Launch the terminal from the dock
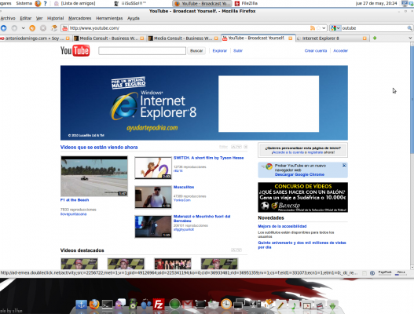 tap(107, 305)
